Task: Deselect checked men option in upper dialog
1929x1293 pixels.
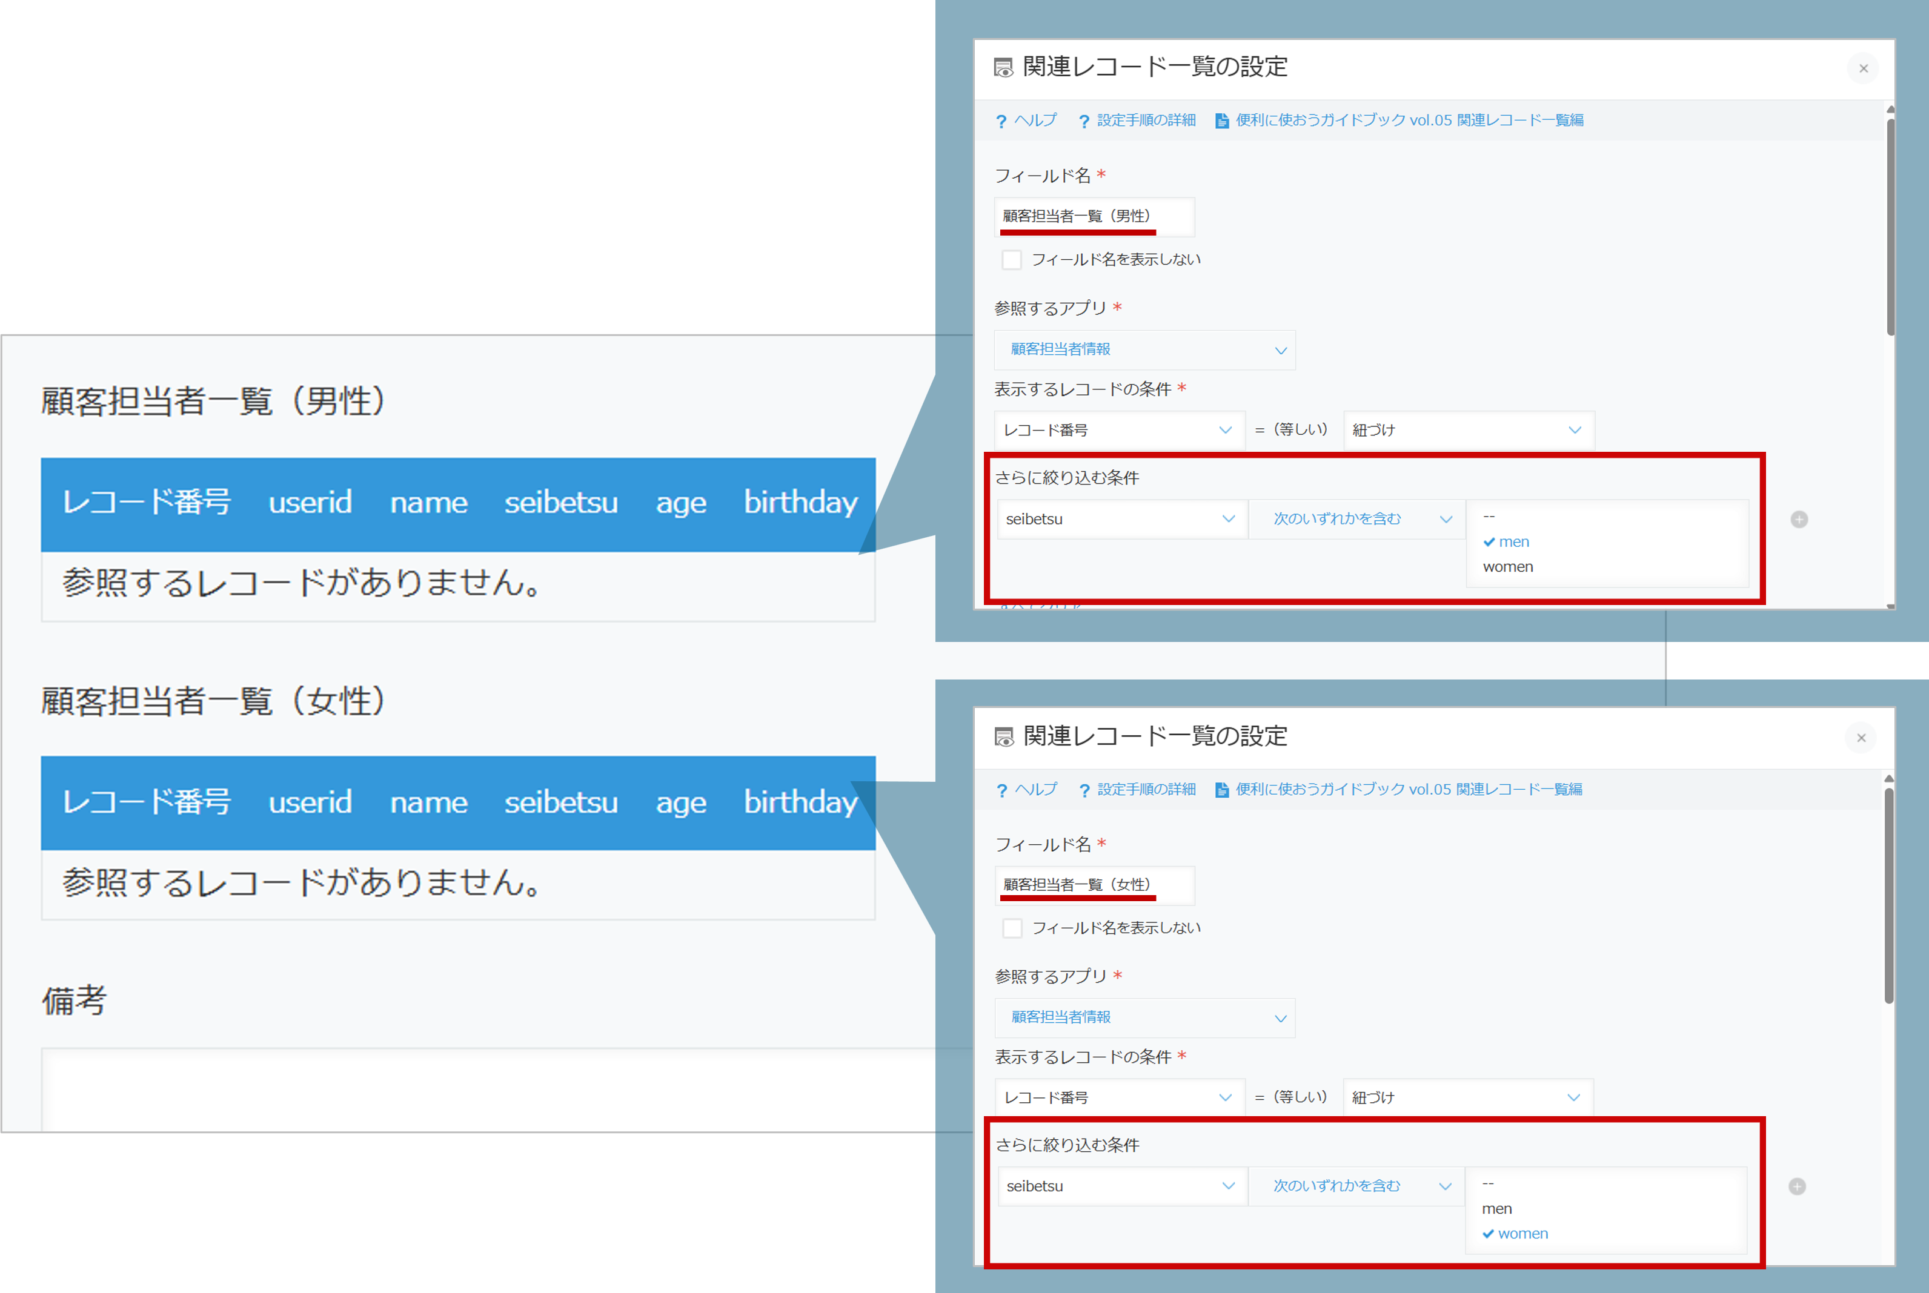Action: [1507, 543]
